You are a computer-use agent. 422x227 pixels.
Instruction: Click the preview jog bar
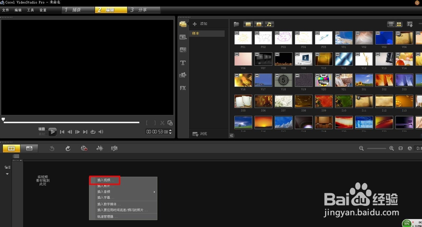pos(71,122)
